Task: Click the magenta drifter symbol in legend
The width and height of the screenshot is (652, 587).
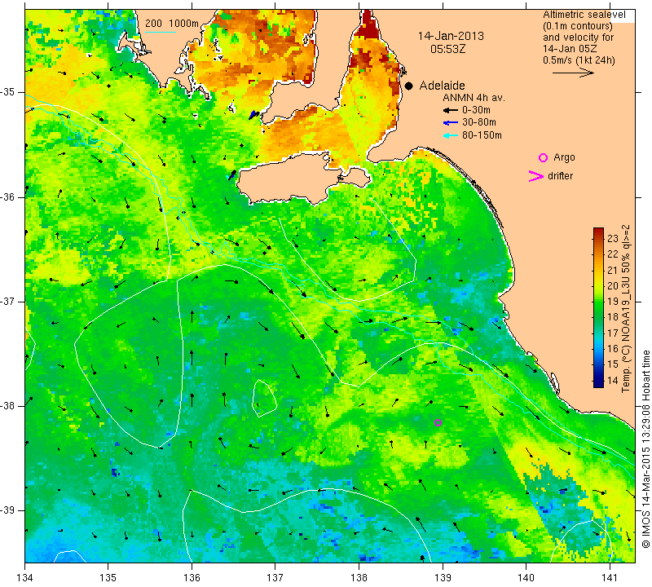Action: click(x=536, y=176)
